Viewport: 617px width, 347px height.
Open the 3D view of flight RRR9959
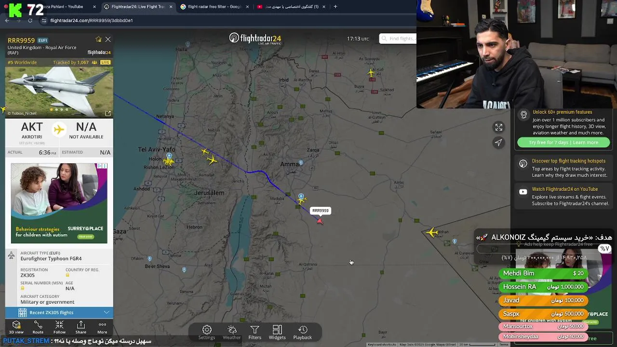pyautogui.click(x=16, y=327)
